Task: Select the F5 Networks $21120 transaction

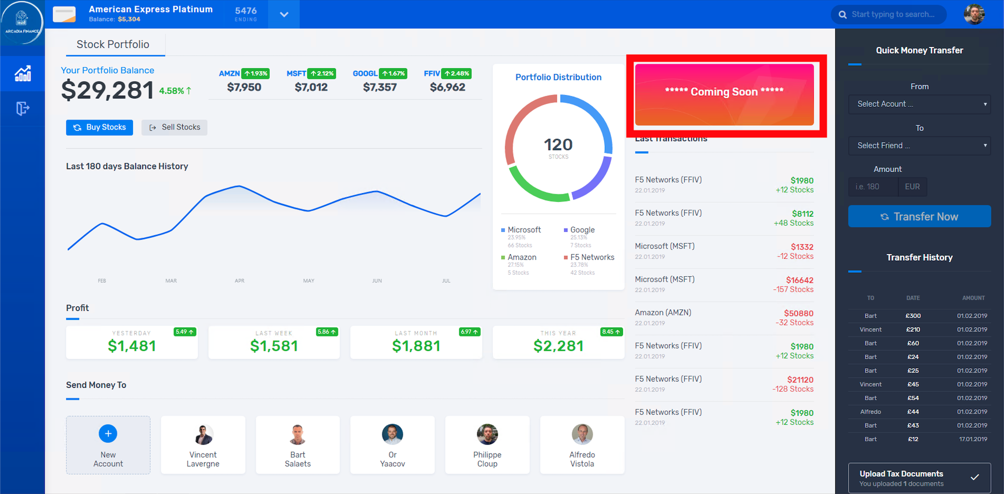Action: pos(724,384)
